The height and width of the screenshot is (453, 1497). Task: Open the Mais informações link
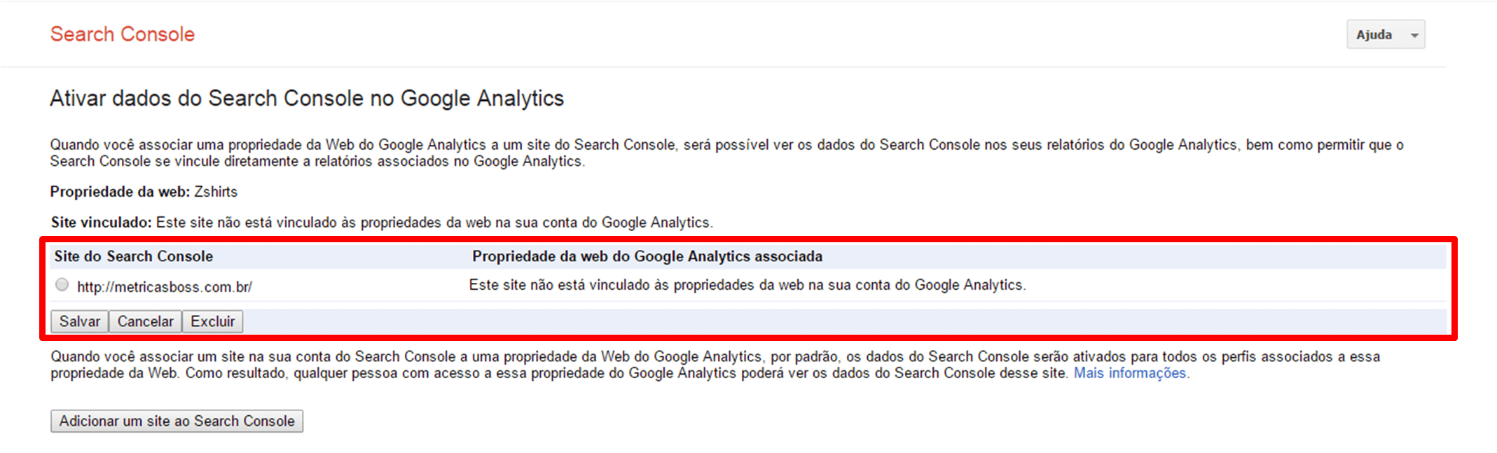[1131, 373]
